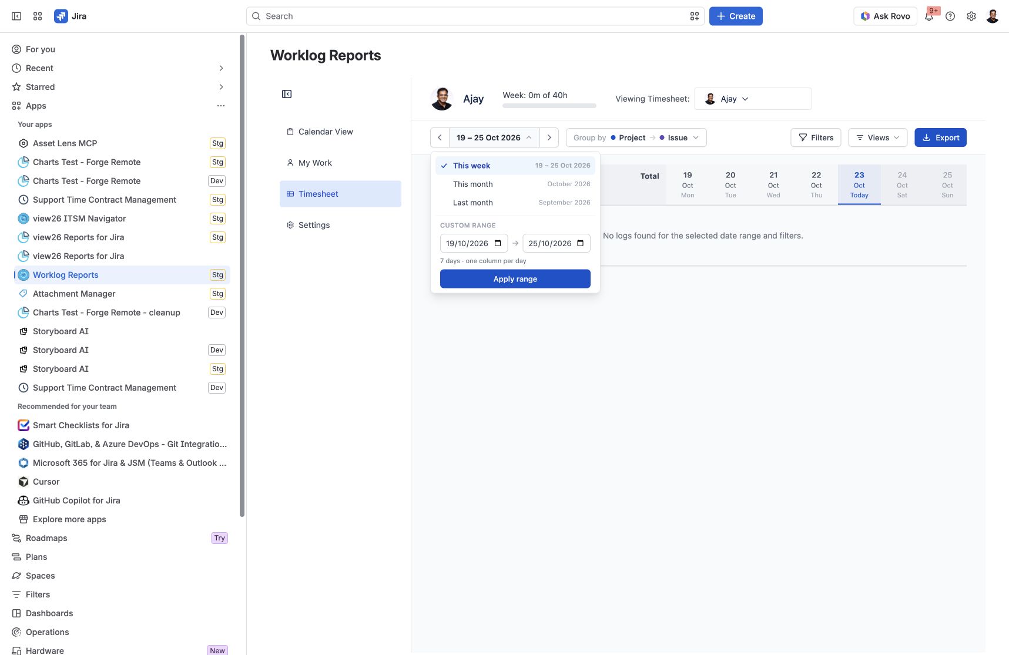
Task: Switch to My Work view
Action: [x=340, y=163]
